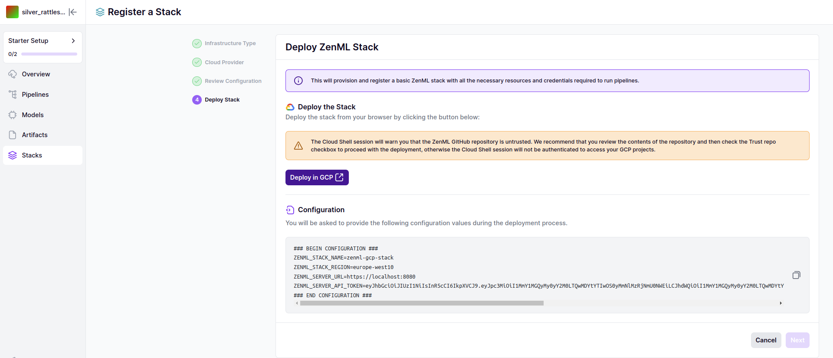Click the 0/2 progress count
Screen dimensions: 833x358
click(x=13, y=54)
